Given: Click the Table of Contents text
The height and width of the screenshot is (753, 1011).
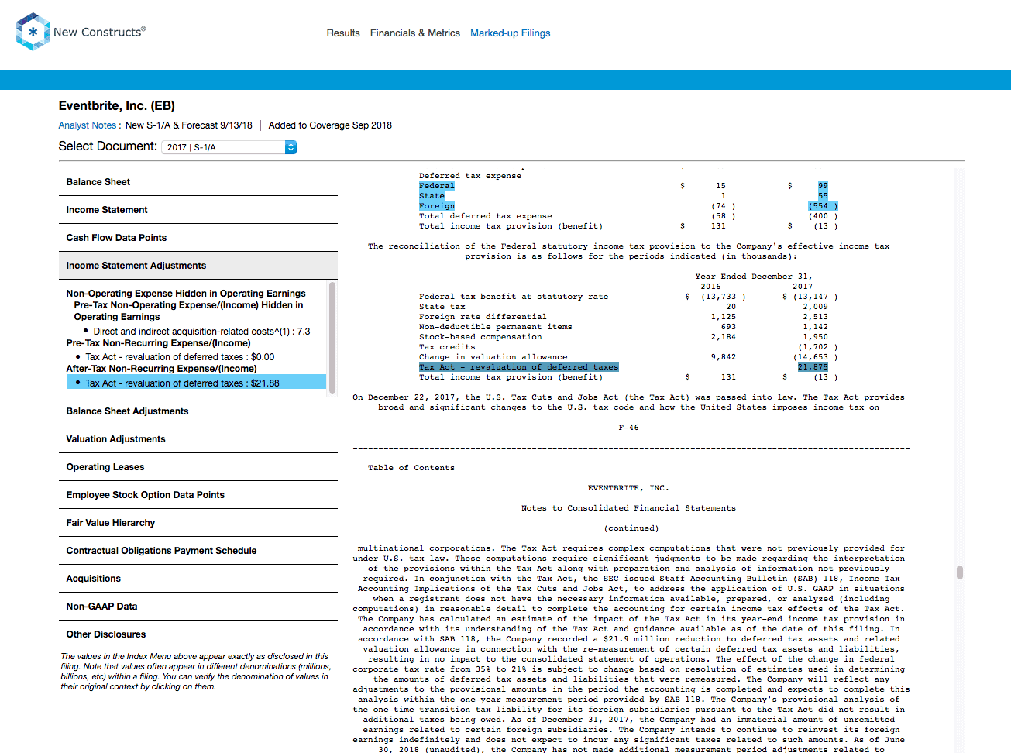Looking at the screenshot, I should 411,468.
